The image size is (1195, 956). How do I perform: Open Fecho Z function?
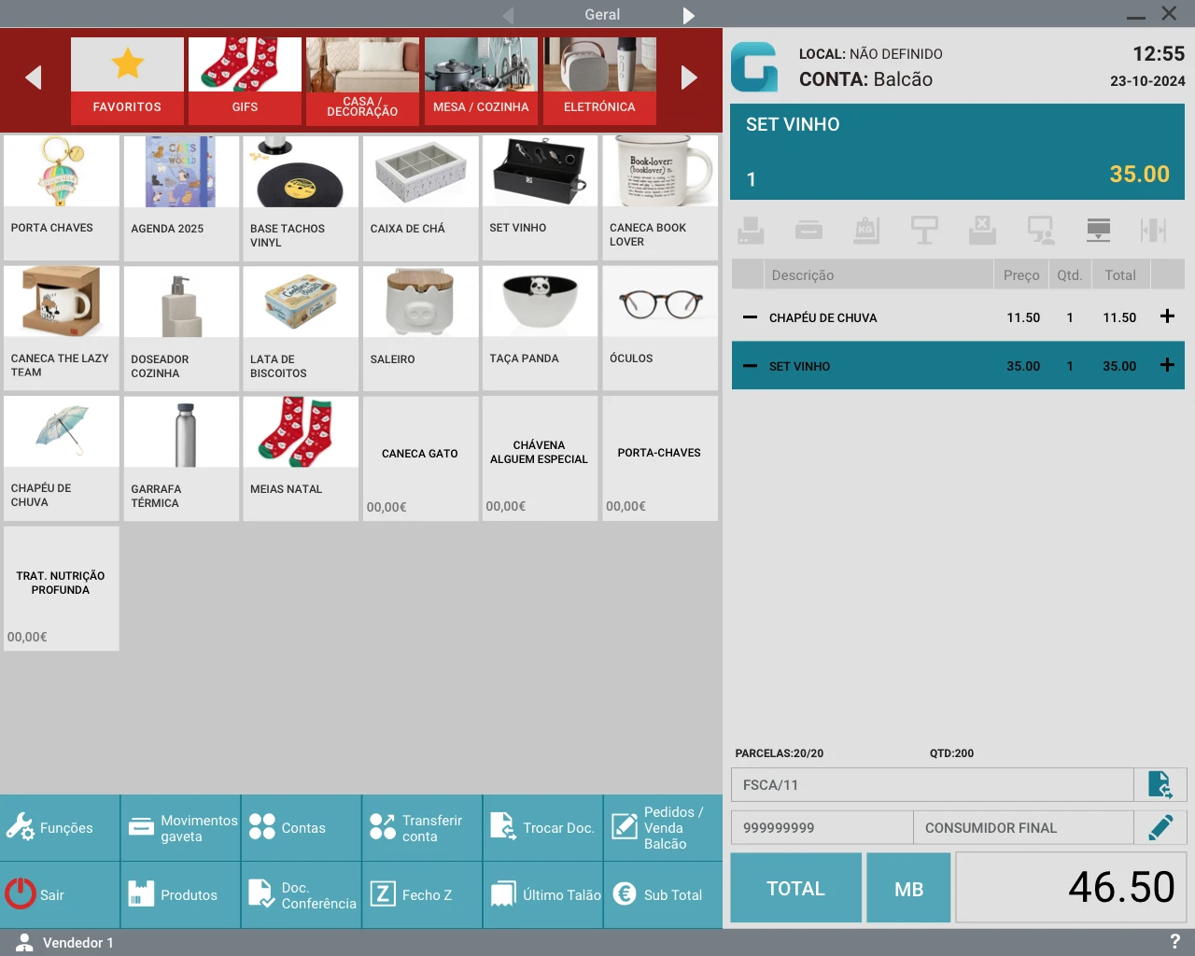[x=422, y=894]
